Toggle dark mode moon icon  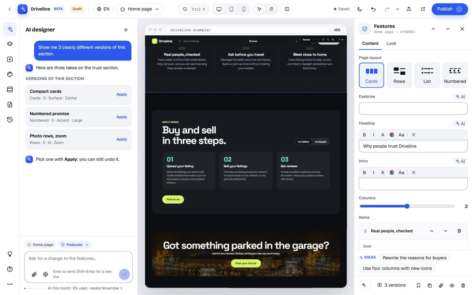359,9
